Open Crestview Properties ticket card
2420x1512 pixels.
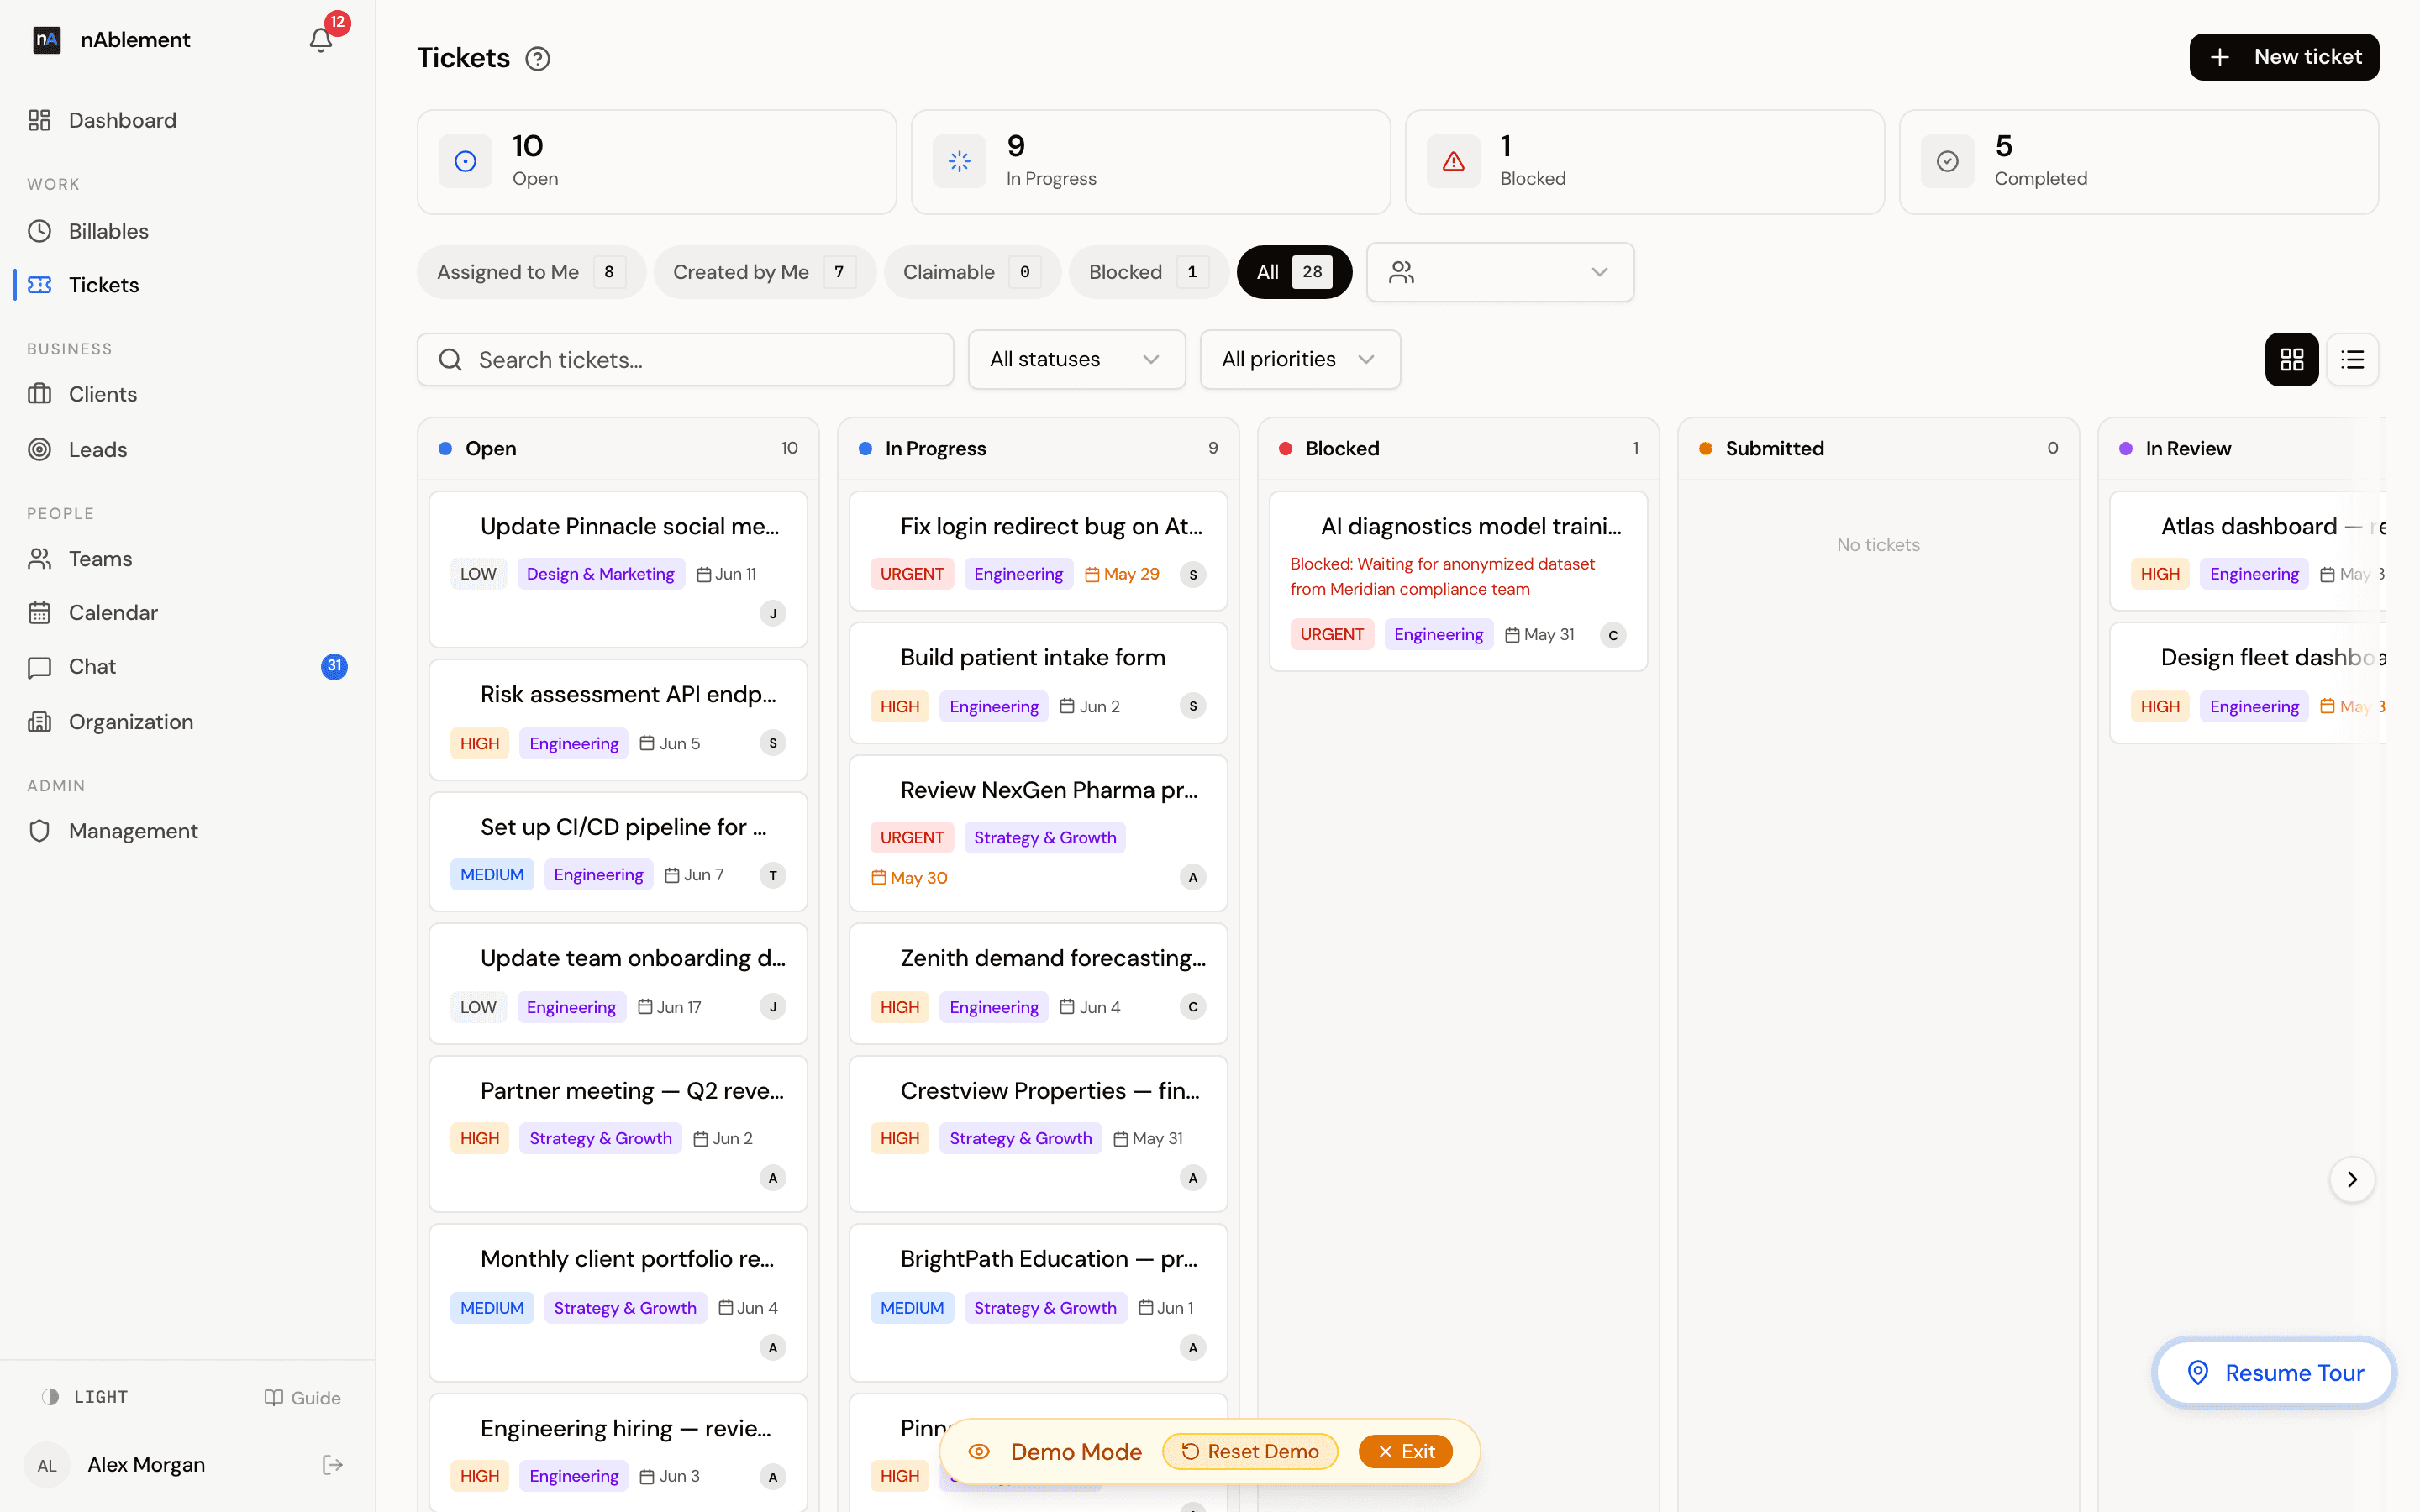pyautogui.click(x=1038, y=1134)
